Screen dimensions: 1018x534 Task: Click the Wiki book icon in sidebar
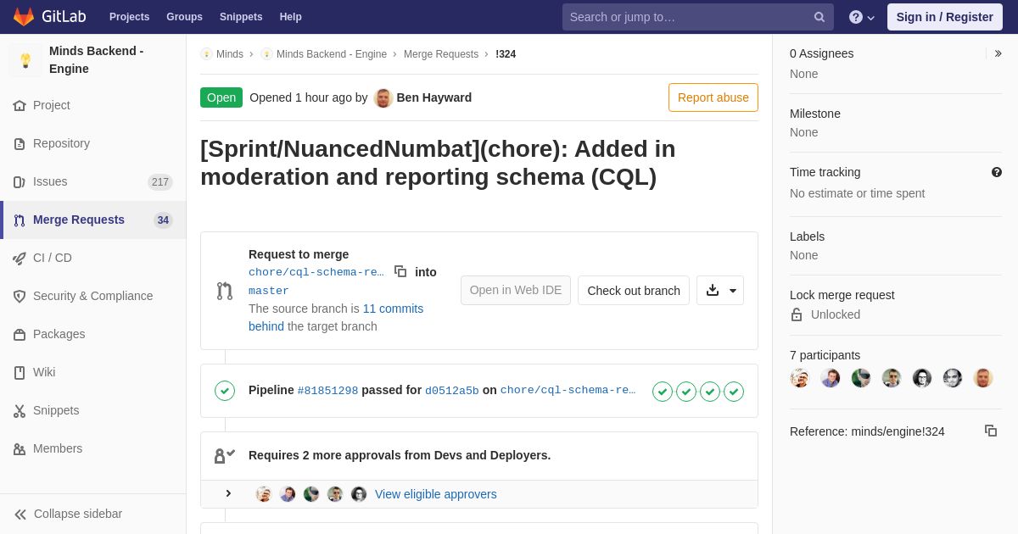(x=20, y=373)
